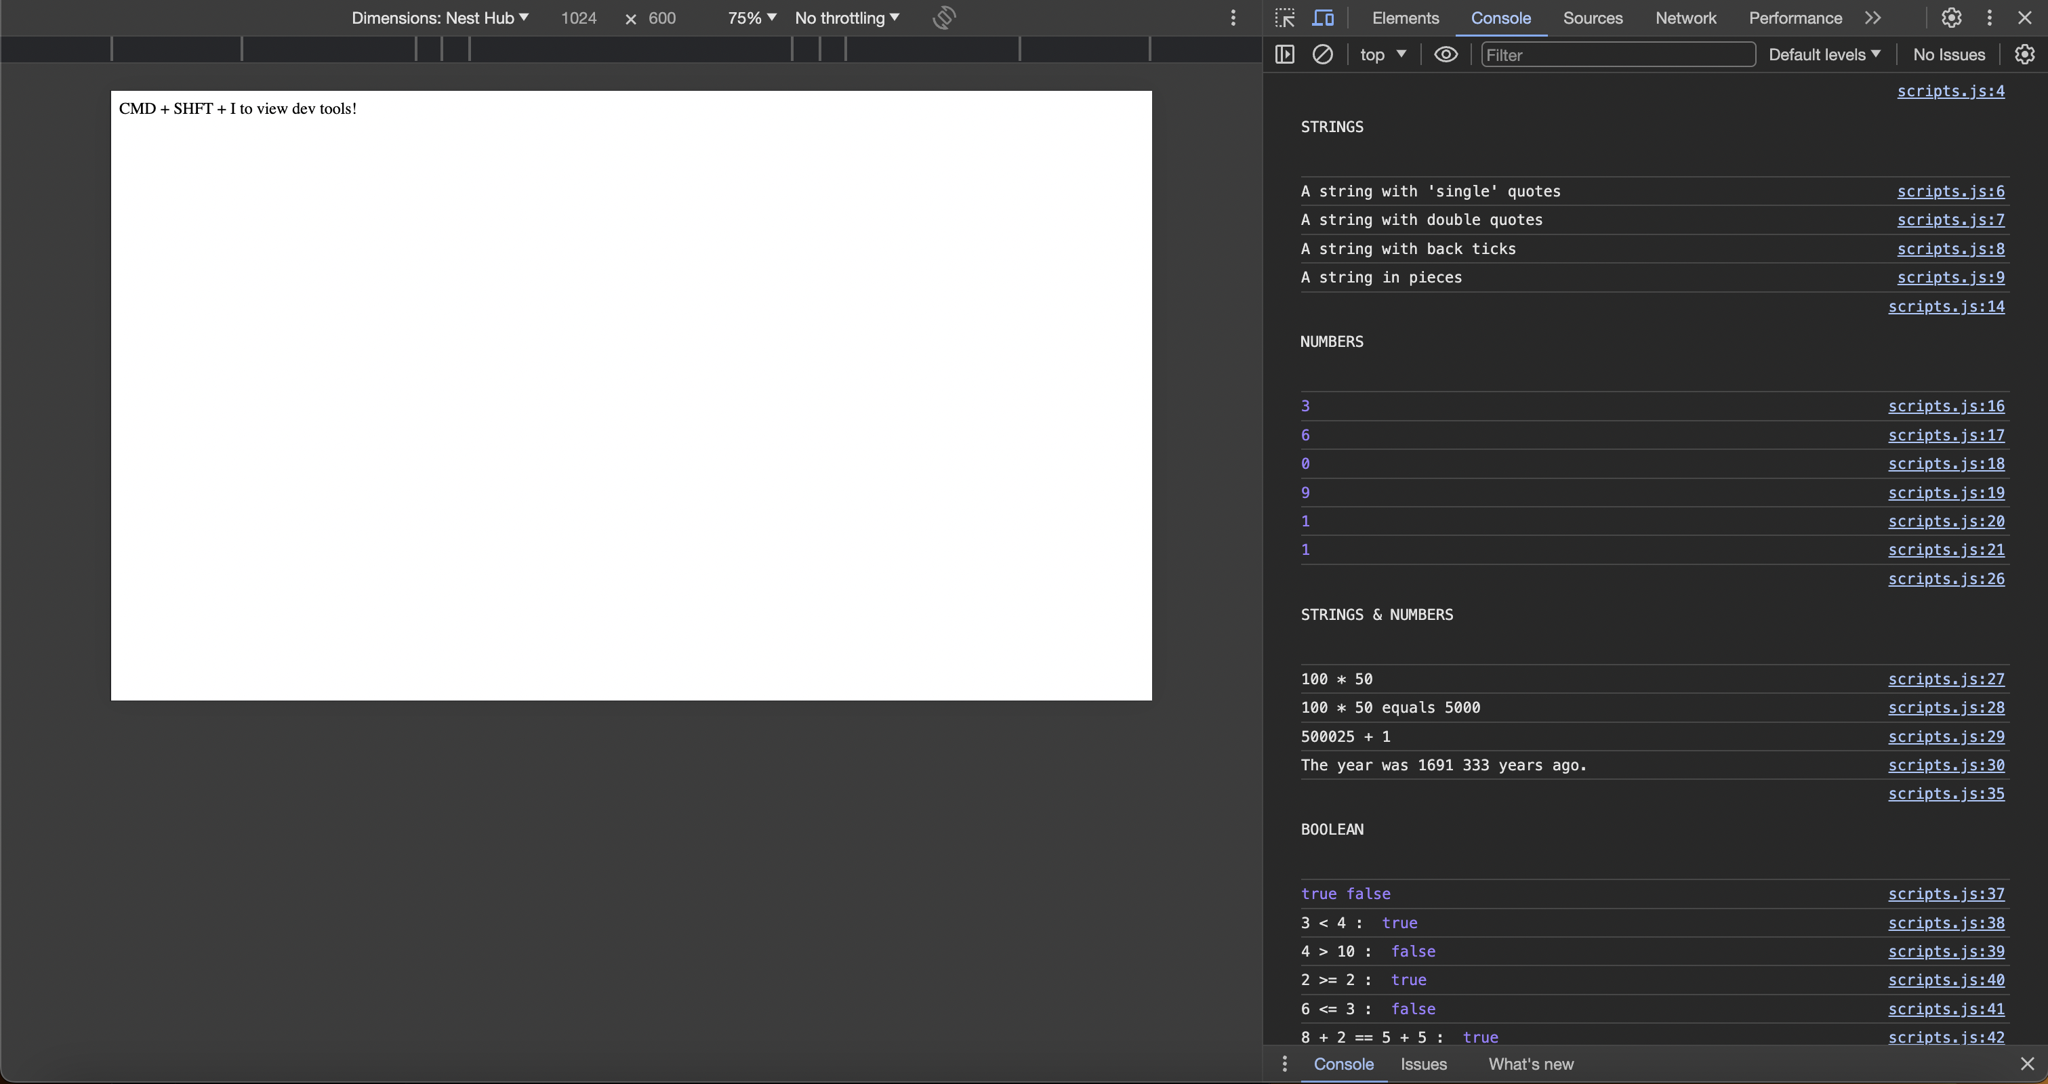
Task: Open console settings gear icon
Action: click(x=2024, y=54)
